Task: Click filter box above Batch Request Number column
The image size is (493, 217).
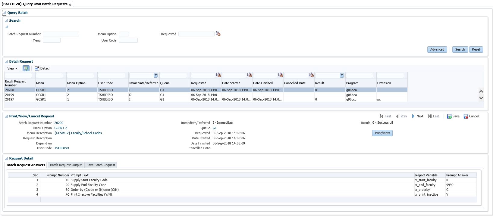Action: (18, 75)
